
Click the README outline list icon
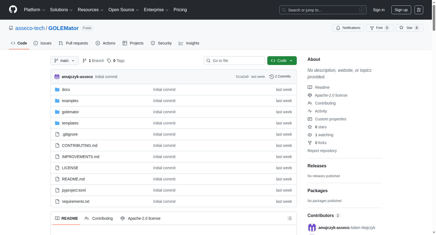tap(290, 218)
